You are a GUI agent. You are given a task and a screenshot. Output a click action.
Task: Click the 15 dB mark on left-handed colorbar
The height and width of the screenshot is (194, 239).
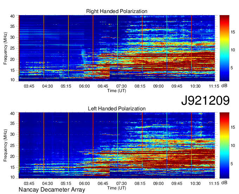point(233,127)
